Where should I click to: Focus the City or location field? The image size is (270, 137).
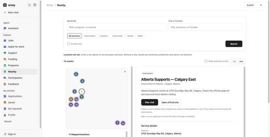click(205, 27)
